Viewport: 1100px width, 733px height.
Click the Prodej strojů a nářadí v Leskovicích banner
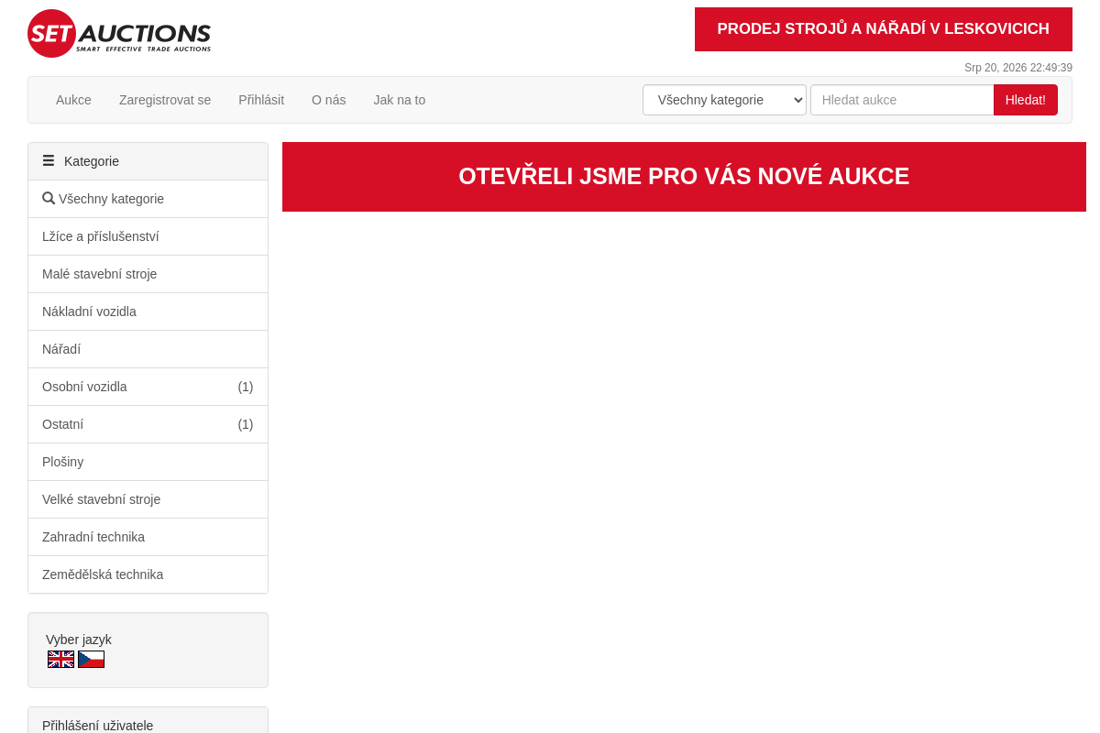884,29
